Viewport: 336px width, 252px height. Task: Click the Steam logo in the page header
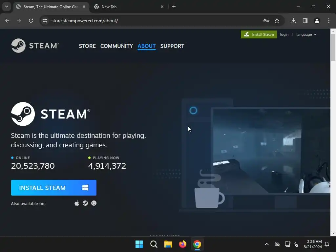(35, 46)
